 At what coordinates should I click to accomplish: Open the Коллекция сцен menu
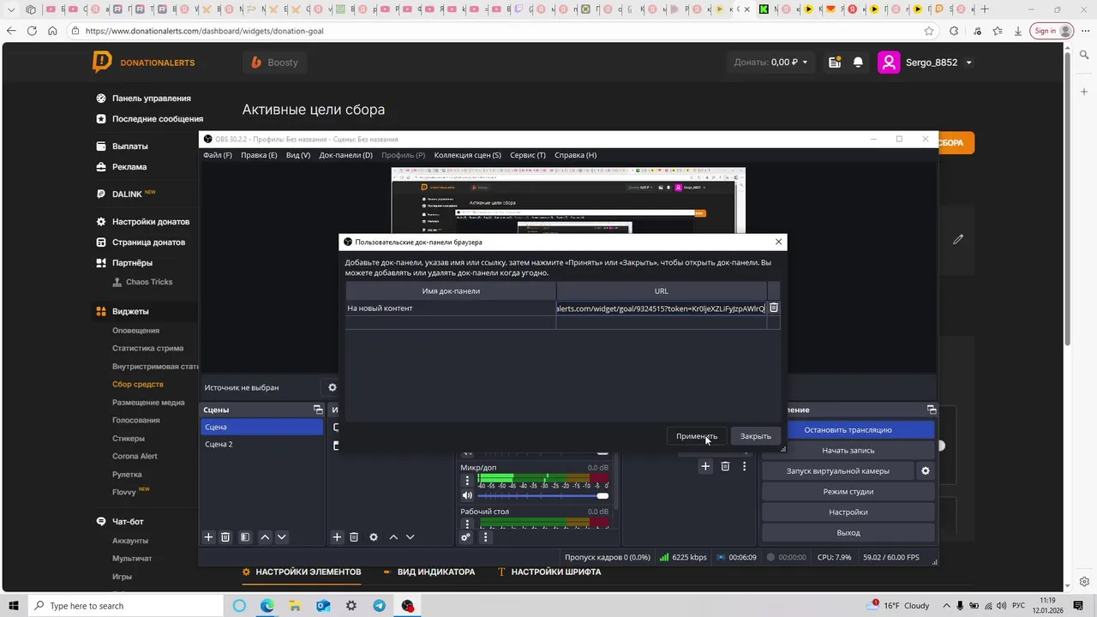click(467, 155)
